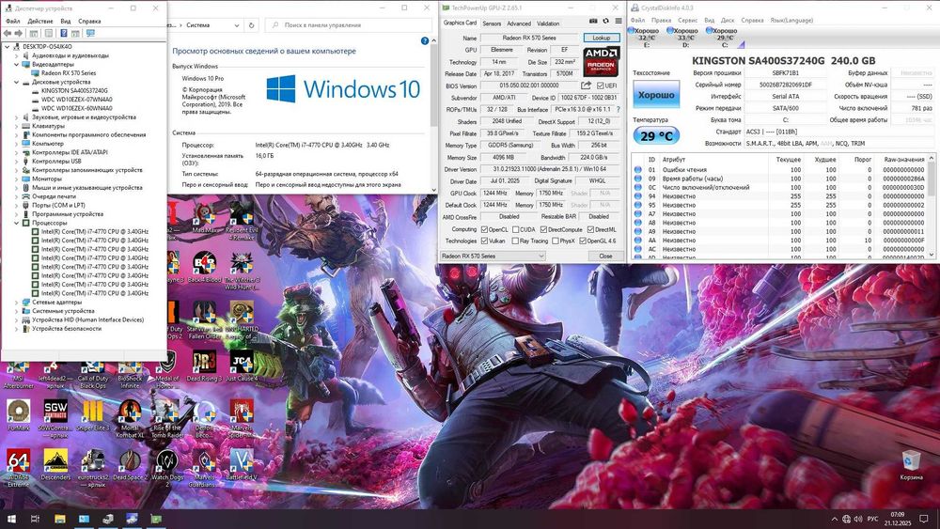
Task: Toggle the DirectML checkbox
Action: point(590,229)
